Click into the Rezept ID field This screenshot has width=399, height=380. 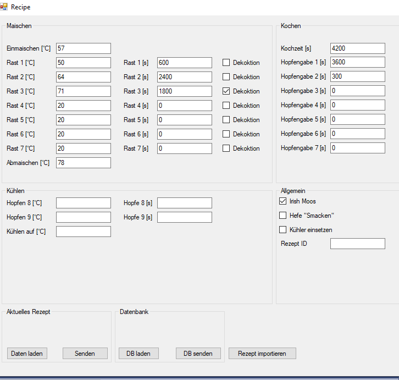(x=357, y=244)
